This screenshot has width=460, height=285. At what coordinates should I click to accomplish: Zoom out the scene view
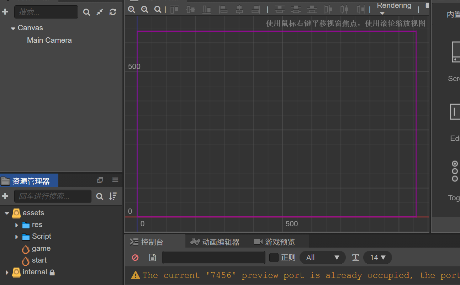(x=144, y=10)
